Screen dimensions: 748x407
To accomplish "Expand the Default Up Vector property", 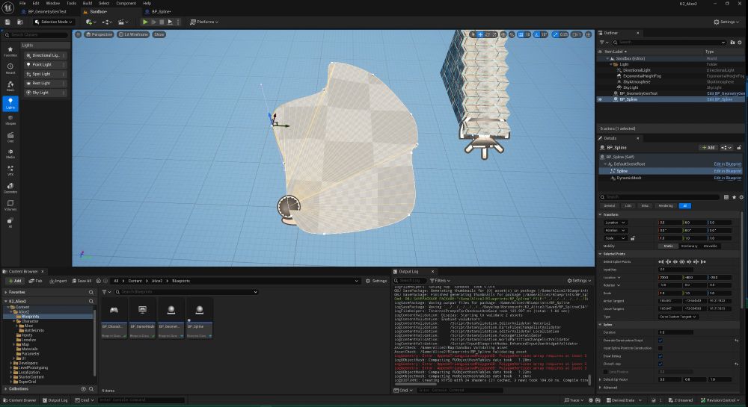I will (600, 379).
